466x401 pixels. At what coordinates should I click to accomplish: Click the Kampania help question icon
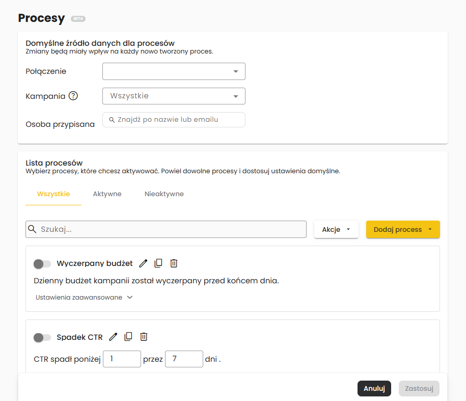73,96
